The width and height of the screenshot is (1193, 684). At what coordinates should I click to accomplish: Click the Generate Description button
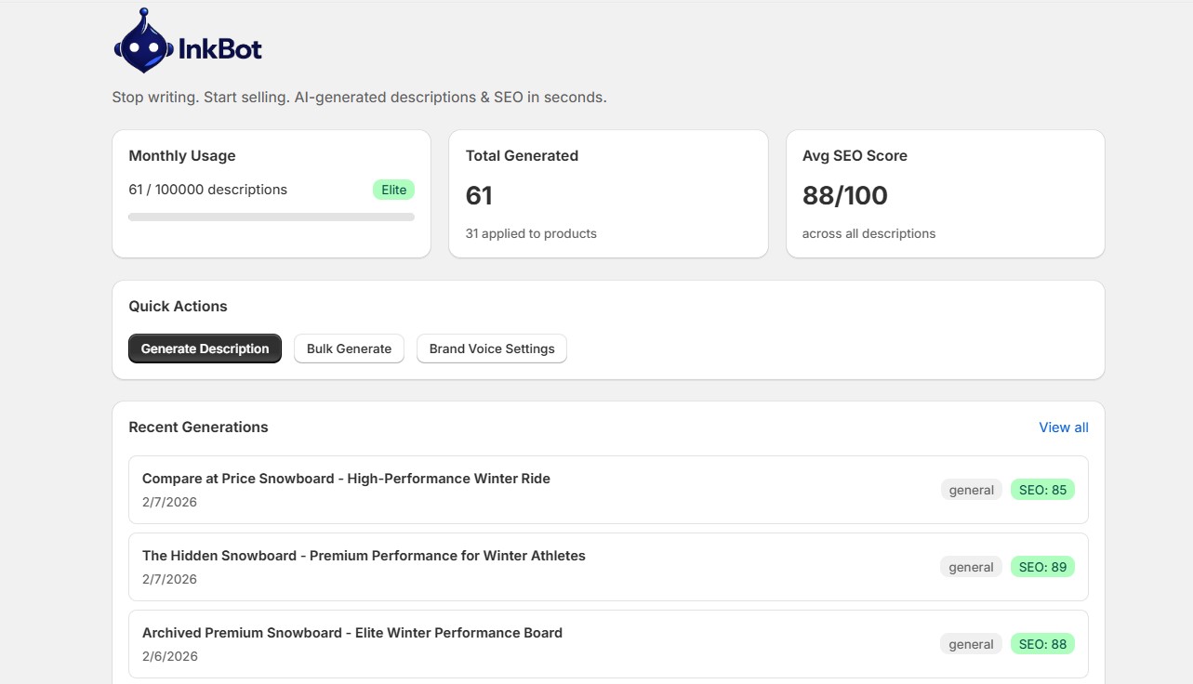click(205, 349)
